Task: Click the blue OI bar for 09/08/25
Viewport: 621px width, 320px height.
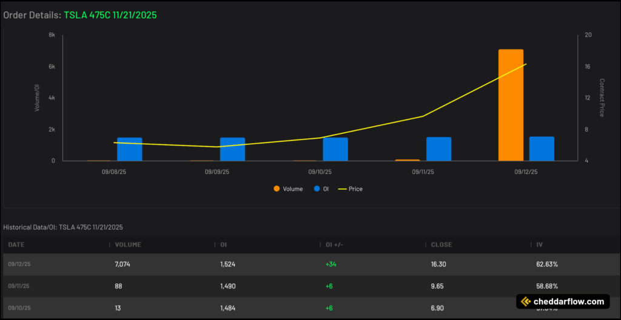Action: (x=130, y=149)
